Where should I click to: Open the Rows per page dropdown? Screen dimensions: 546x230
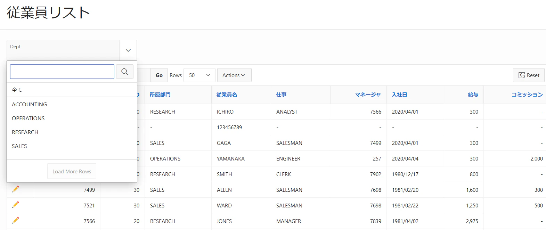199,75
